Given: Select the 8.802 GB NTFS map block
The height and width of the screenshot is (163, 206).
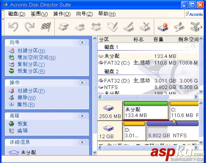Looking at the screenshot, I should click(172, 131).
